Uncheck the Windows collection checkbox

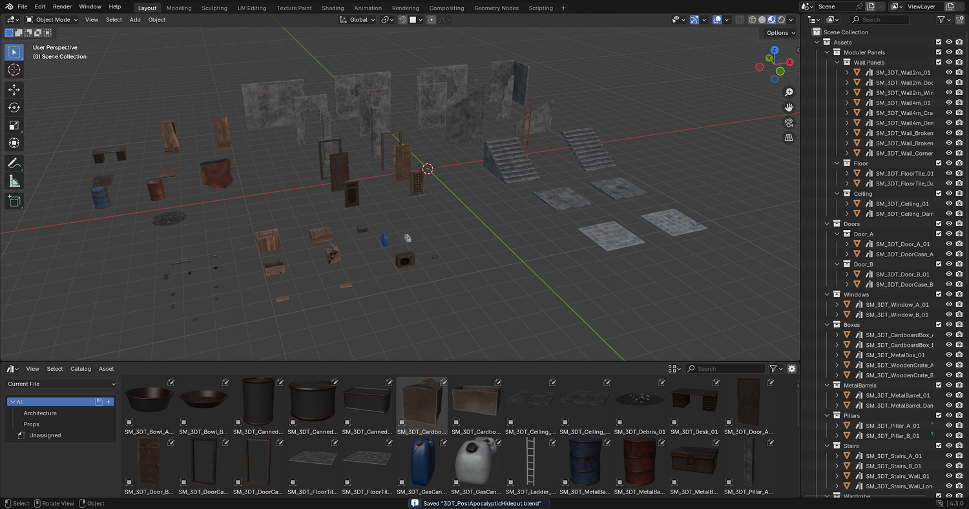coord(939,295)
